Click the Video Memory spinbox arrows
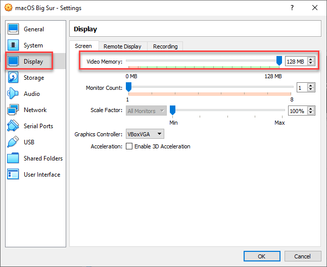 point(311,61)
